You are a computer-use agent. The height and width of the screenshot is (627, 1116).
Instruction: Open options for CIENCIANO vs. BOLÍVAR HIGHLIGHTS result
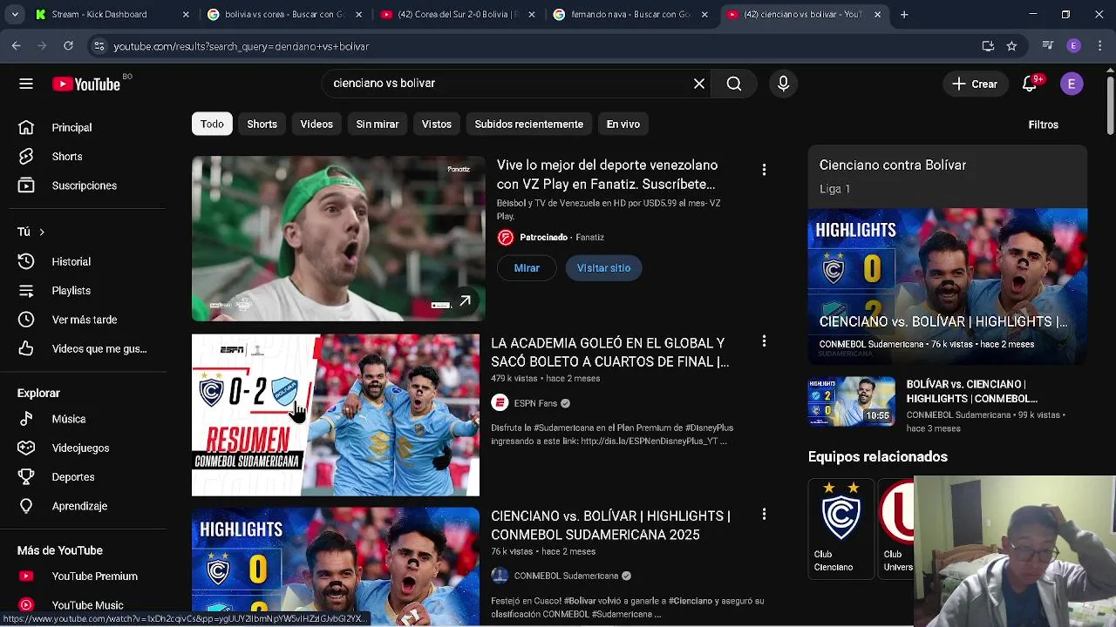click(x=764, y=515)
